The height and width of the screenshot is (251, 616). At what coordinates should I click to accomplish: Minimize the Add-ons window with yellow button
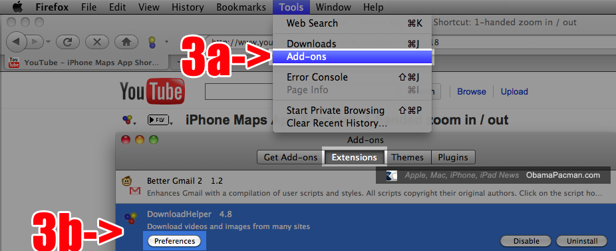140,140
